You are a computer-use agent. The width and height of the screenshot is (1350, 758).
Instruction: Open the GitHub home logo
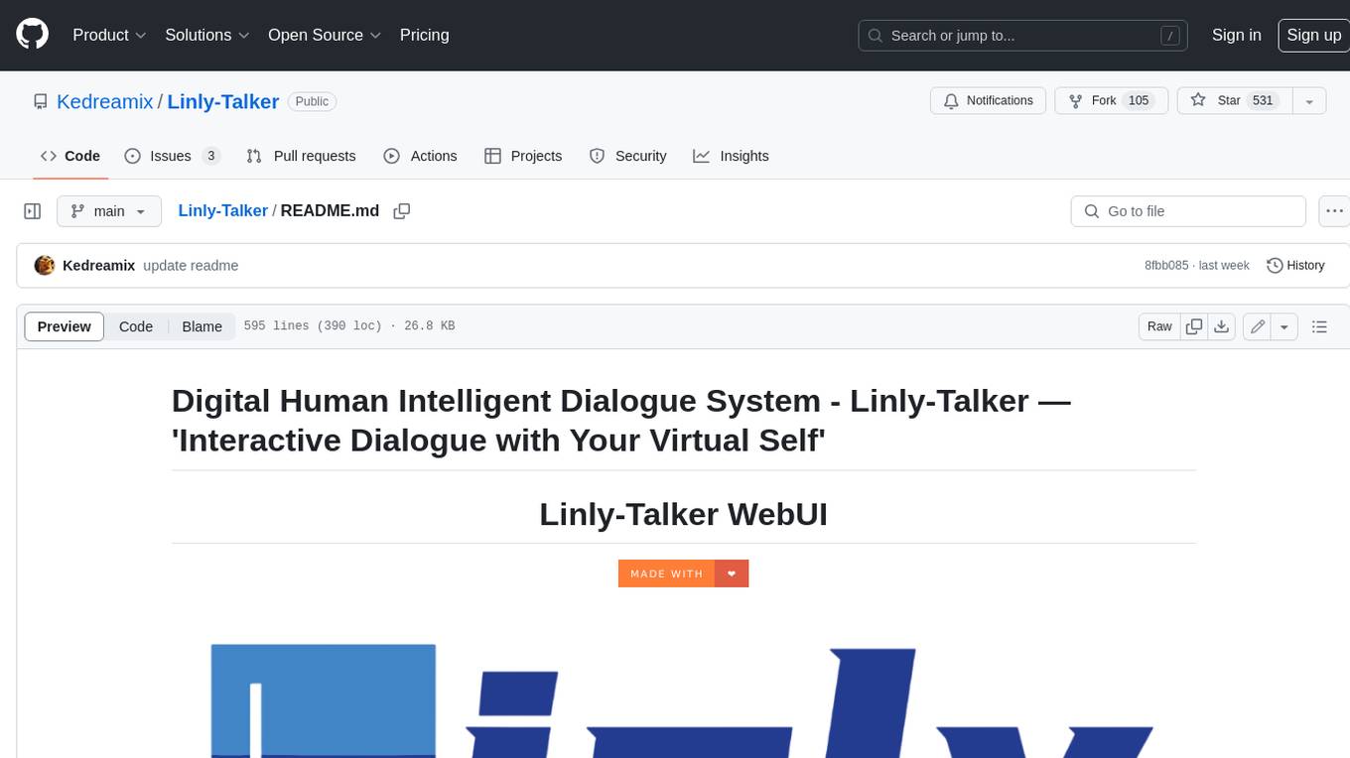32,35
